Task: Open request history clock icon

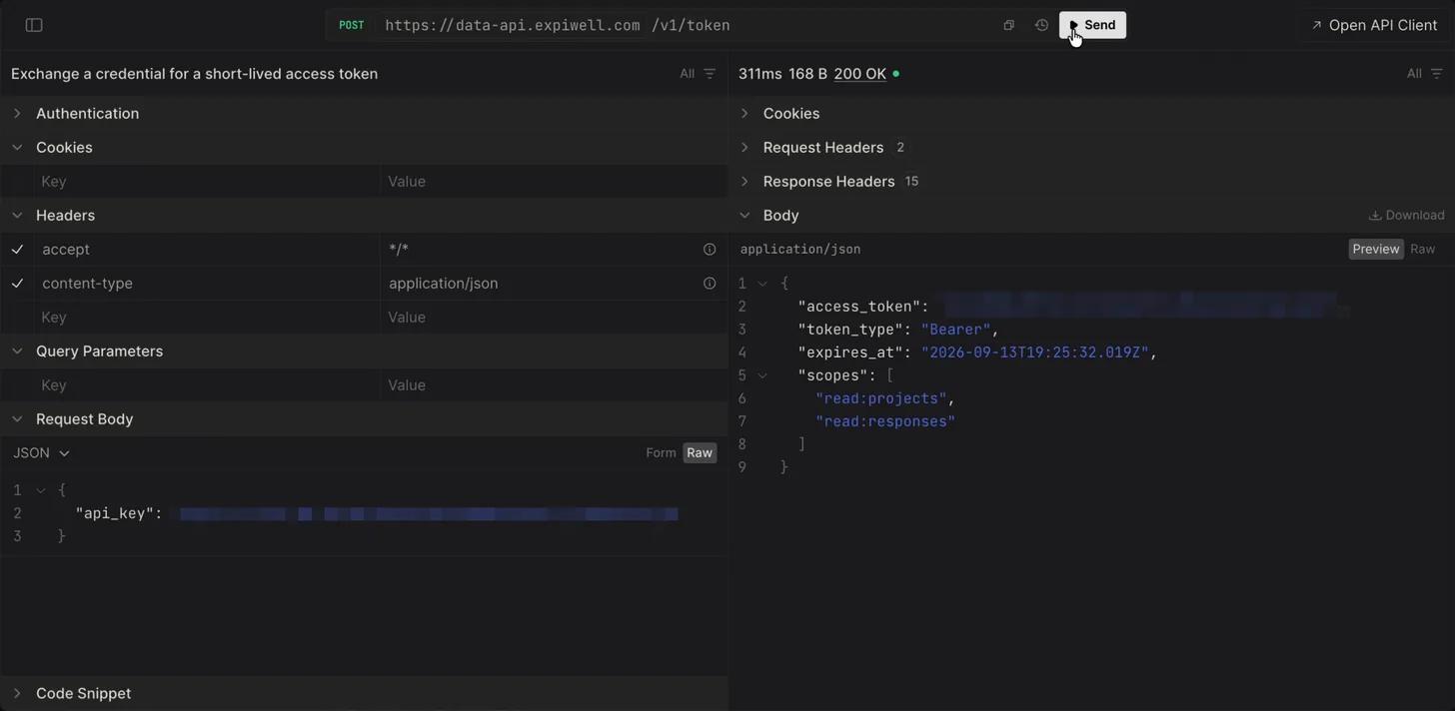Action: point(1041,25)
